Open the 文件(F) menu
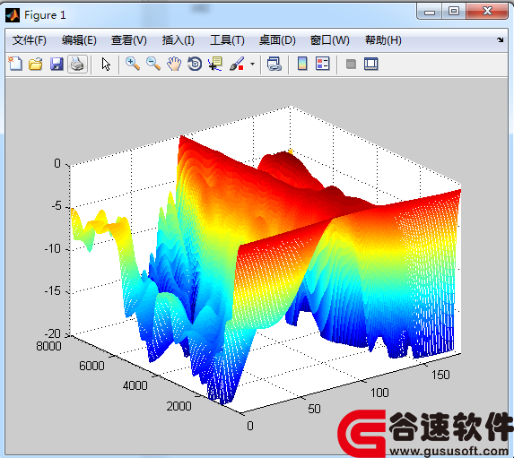The height and width of the screenshot is (458, 514). click(30, 40)
